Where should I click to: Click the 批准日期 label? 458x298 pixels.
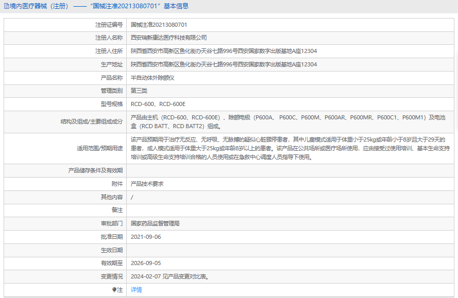coord(112,237)
